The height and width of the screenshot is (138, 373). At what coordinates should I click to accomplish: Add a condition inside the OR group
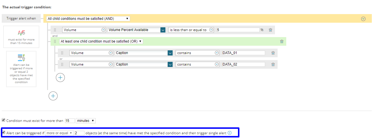coord(60,77)
